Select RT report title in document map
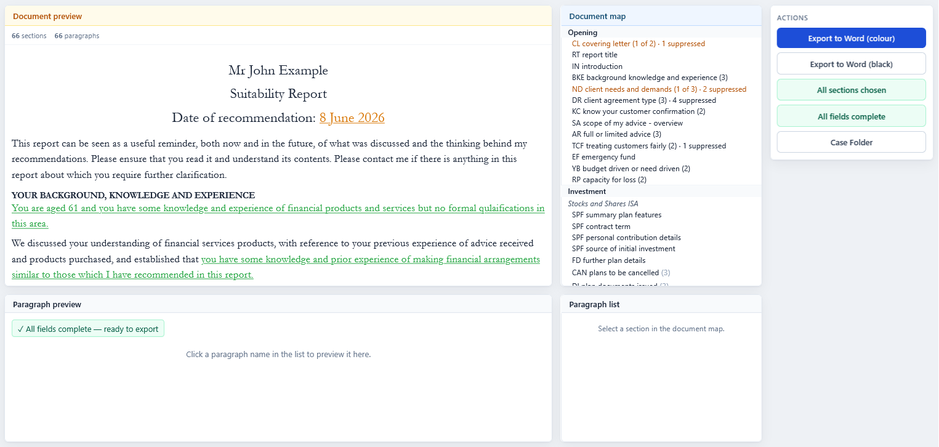This screenshot has height=447, width=939. coord(594,55)
